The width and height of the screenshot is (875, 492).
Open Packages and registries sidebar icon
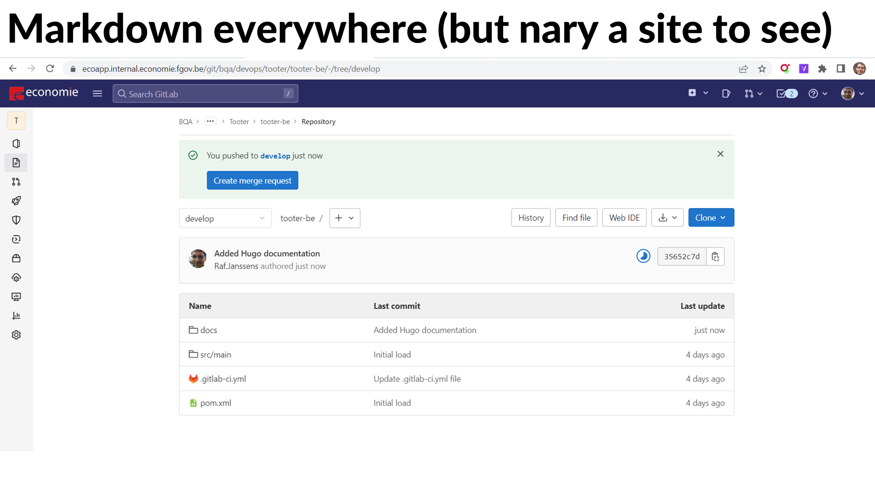[x=16, y=258]
